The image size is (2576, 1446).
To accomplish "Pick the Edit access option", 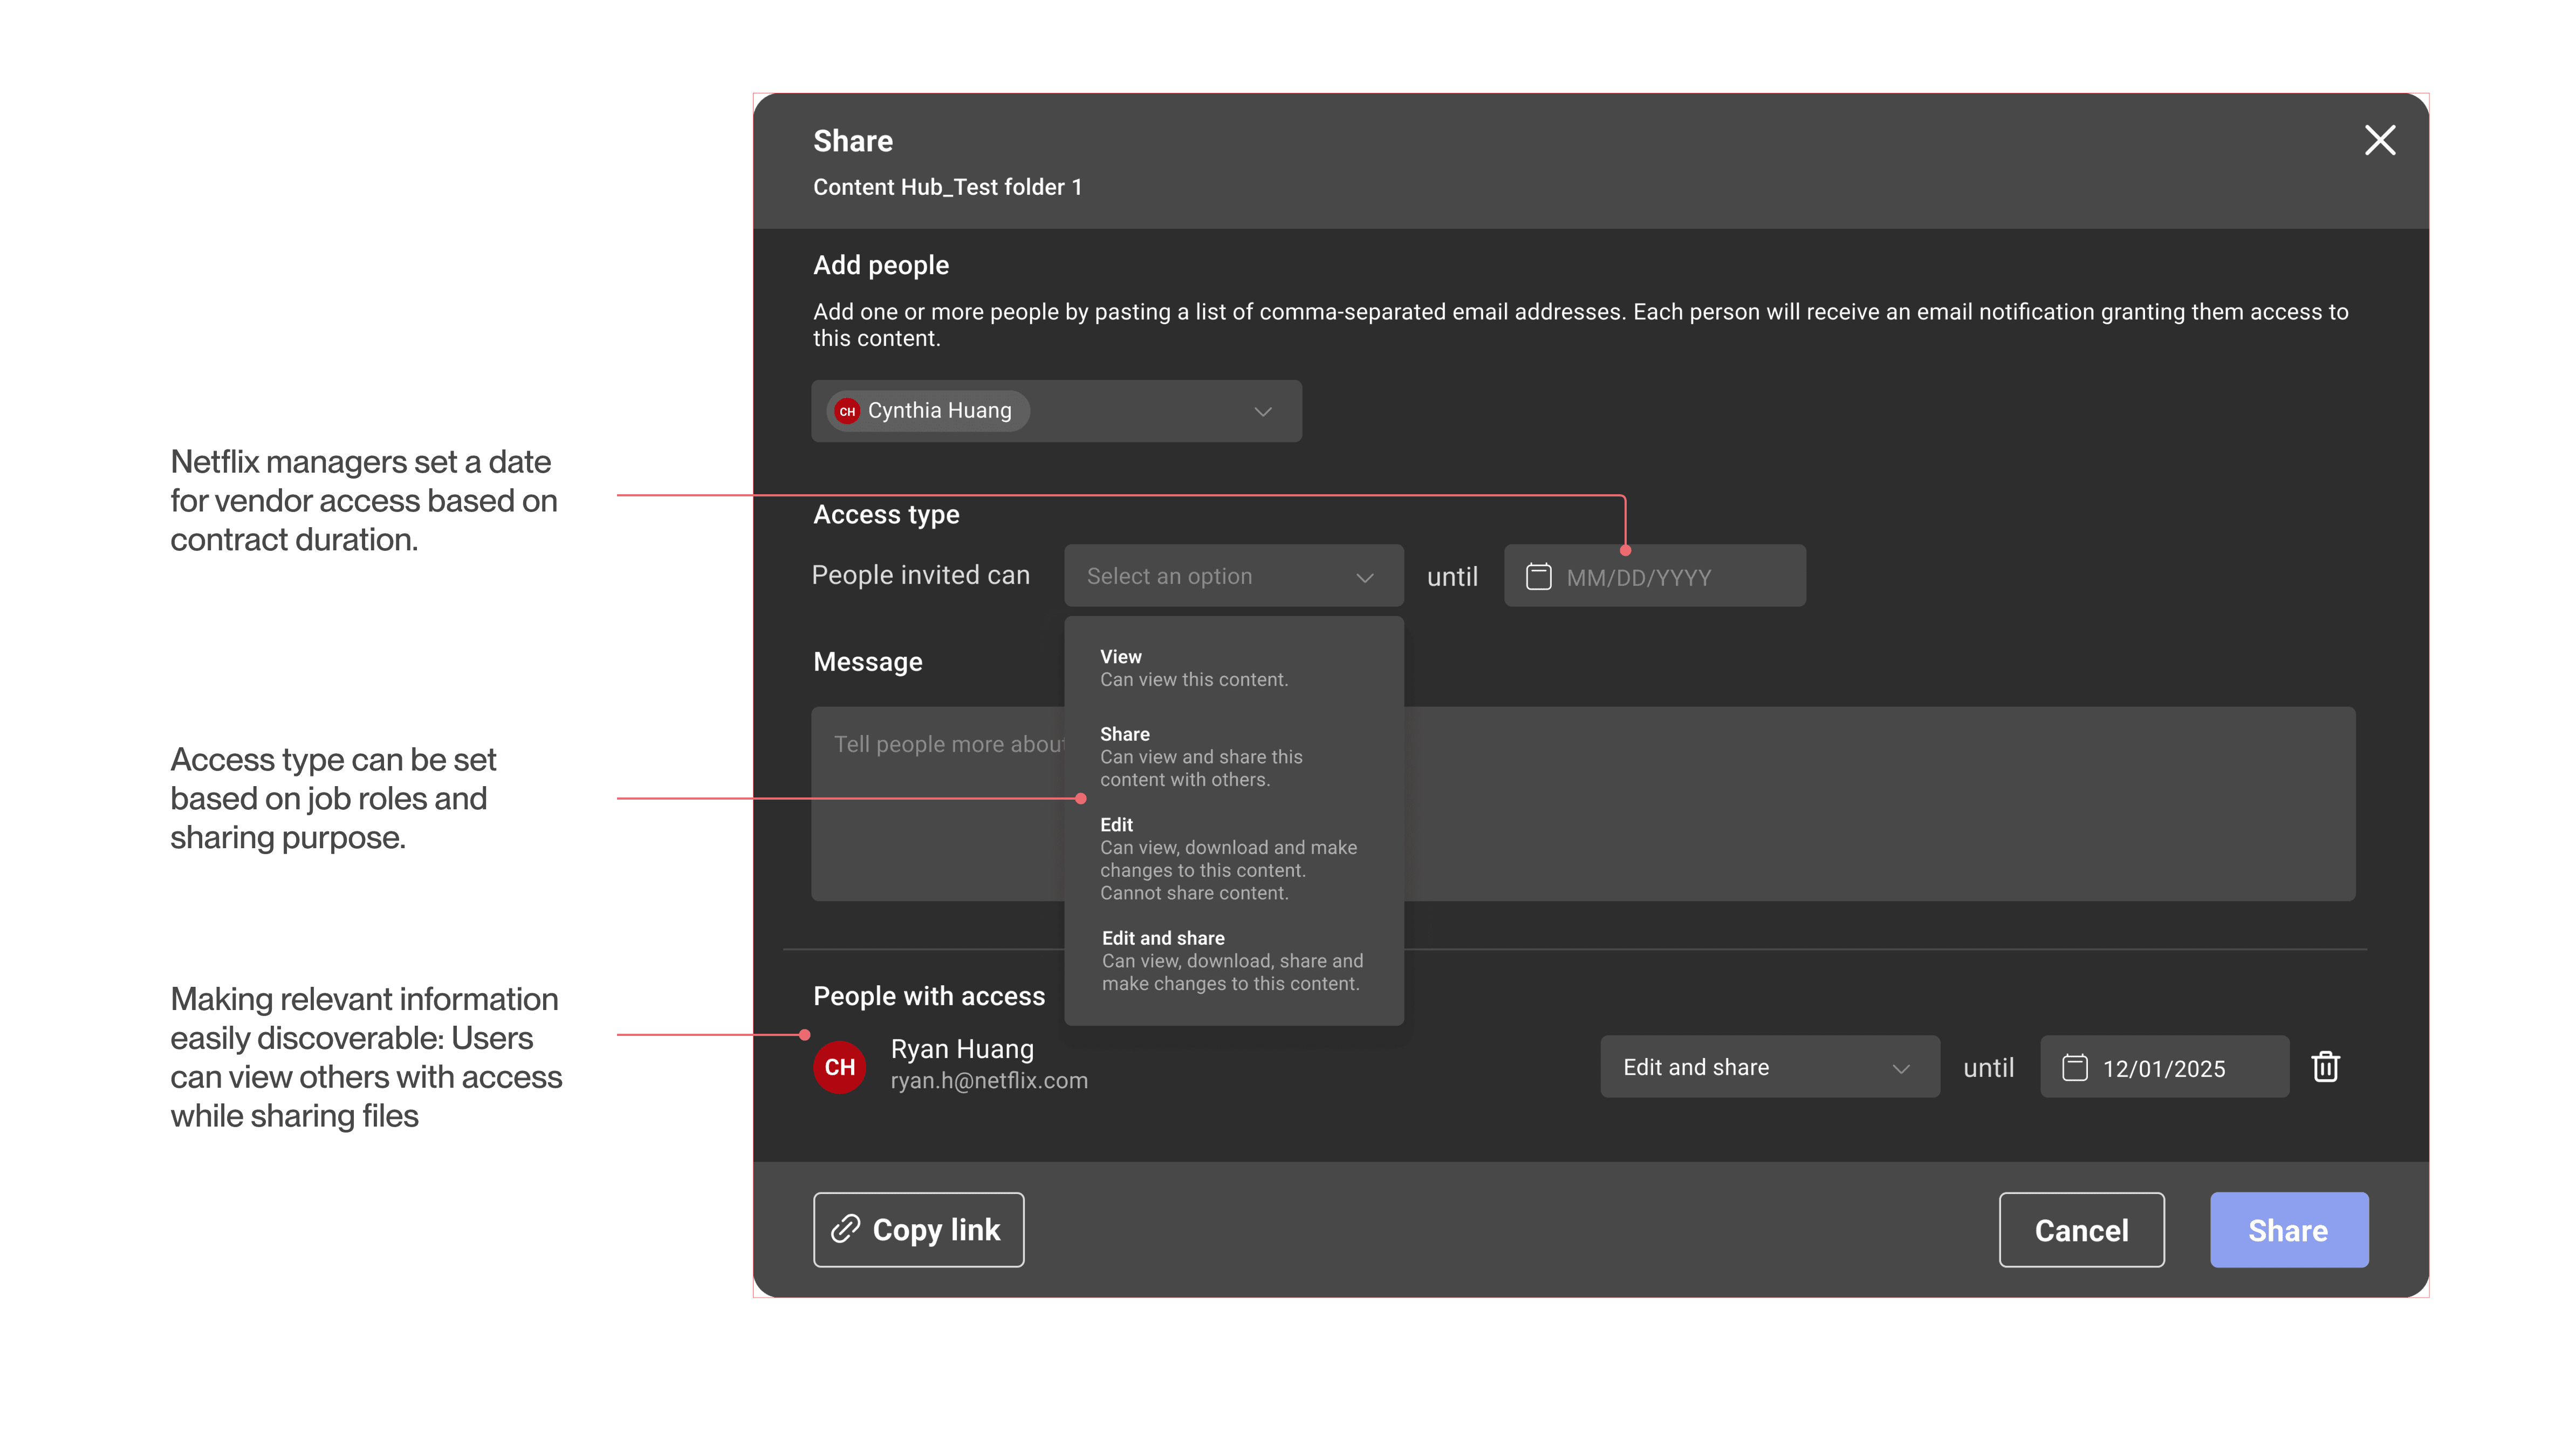I will tap(1228, 858).
